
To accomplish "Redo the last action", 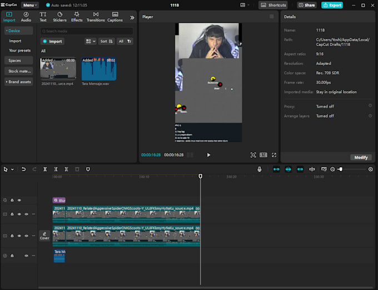I will 34,169.
